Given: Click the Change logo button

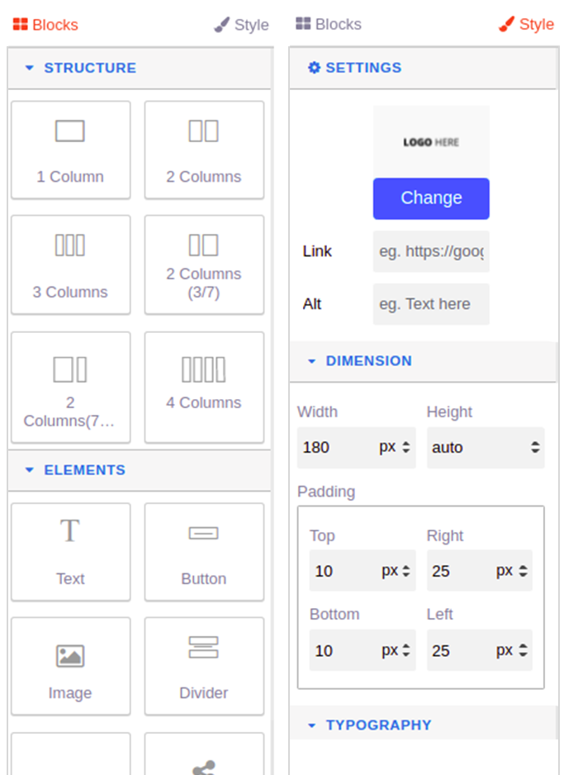Looking at the screenshot, I should (431, 198).
